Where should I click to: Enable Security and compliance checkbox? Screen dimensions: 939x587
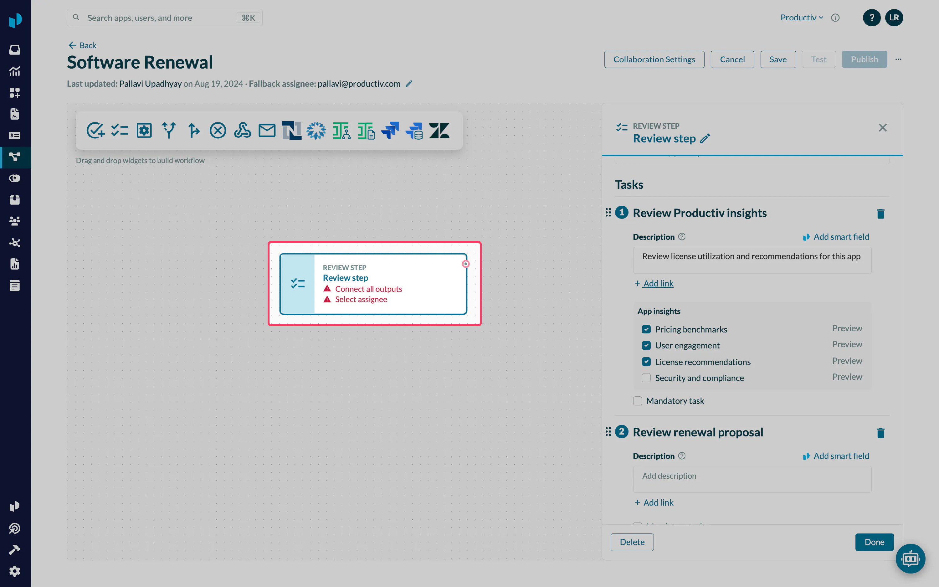(x=646, y=378)
